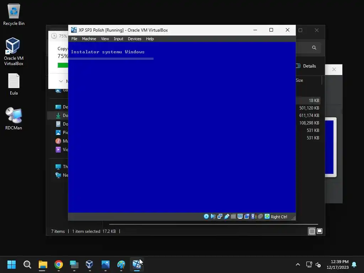Open the Input menu in VirtualBox
Image resolution: width=364 pixels, height=273 pixels.
tap(118, 39)
